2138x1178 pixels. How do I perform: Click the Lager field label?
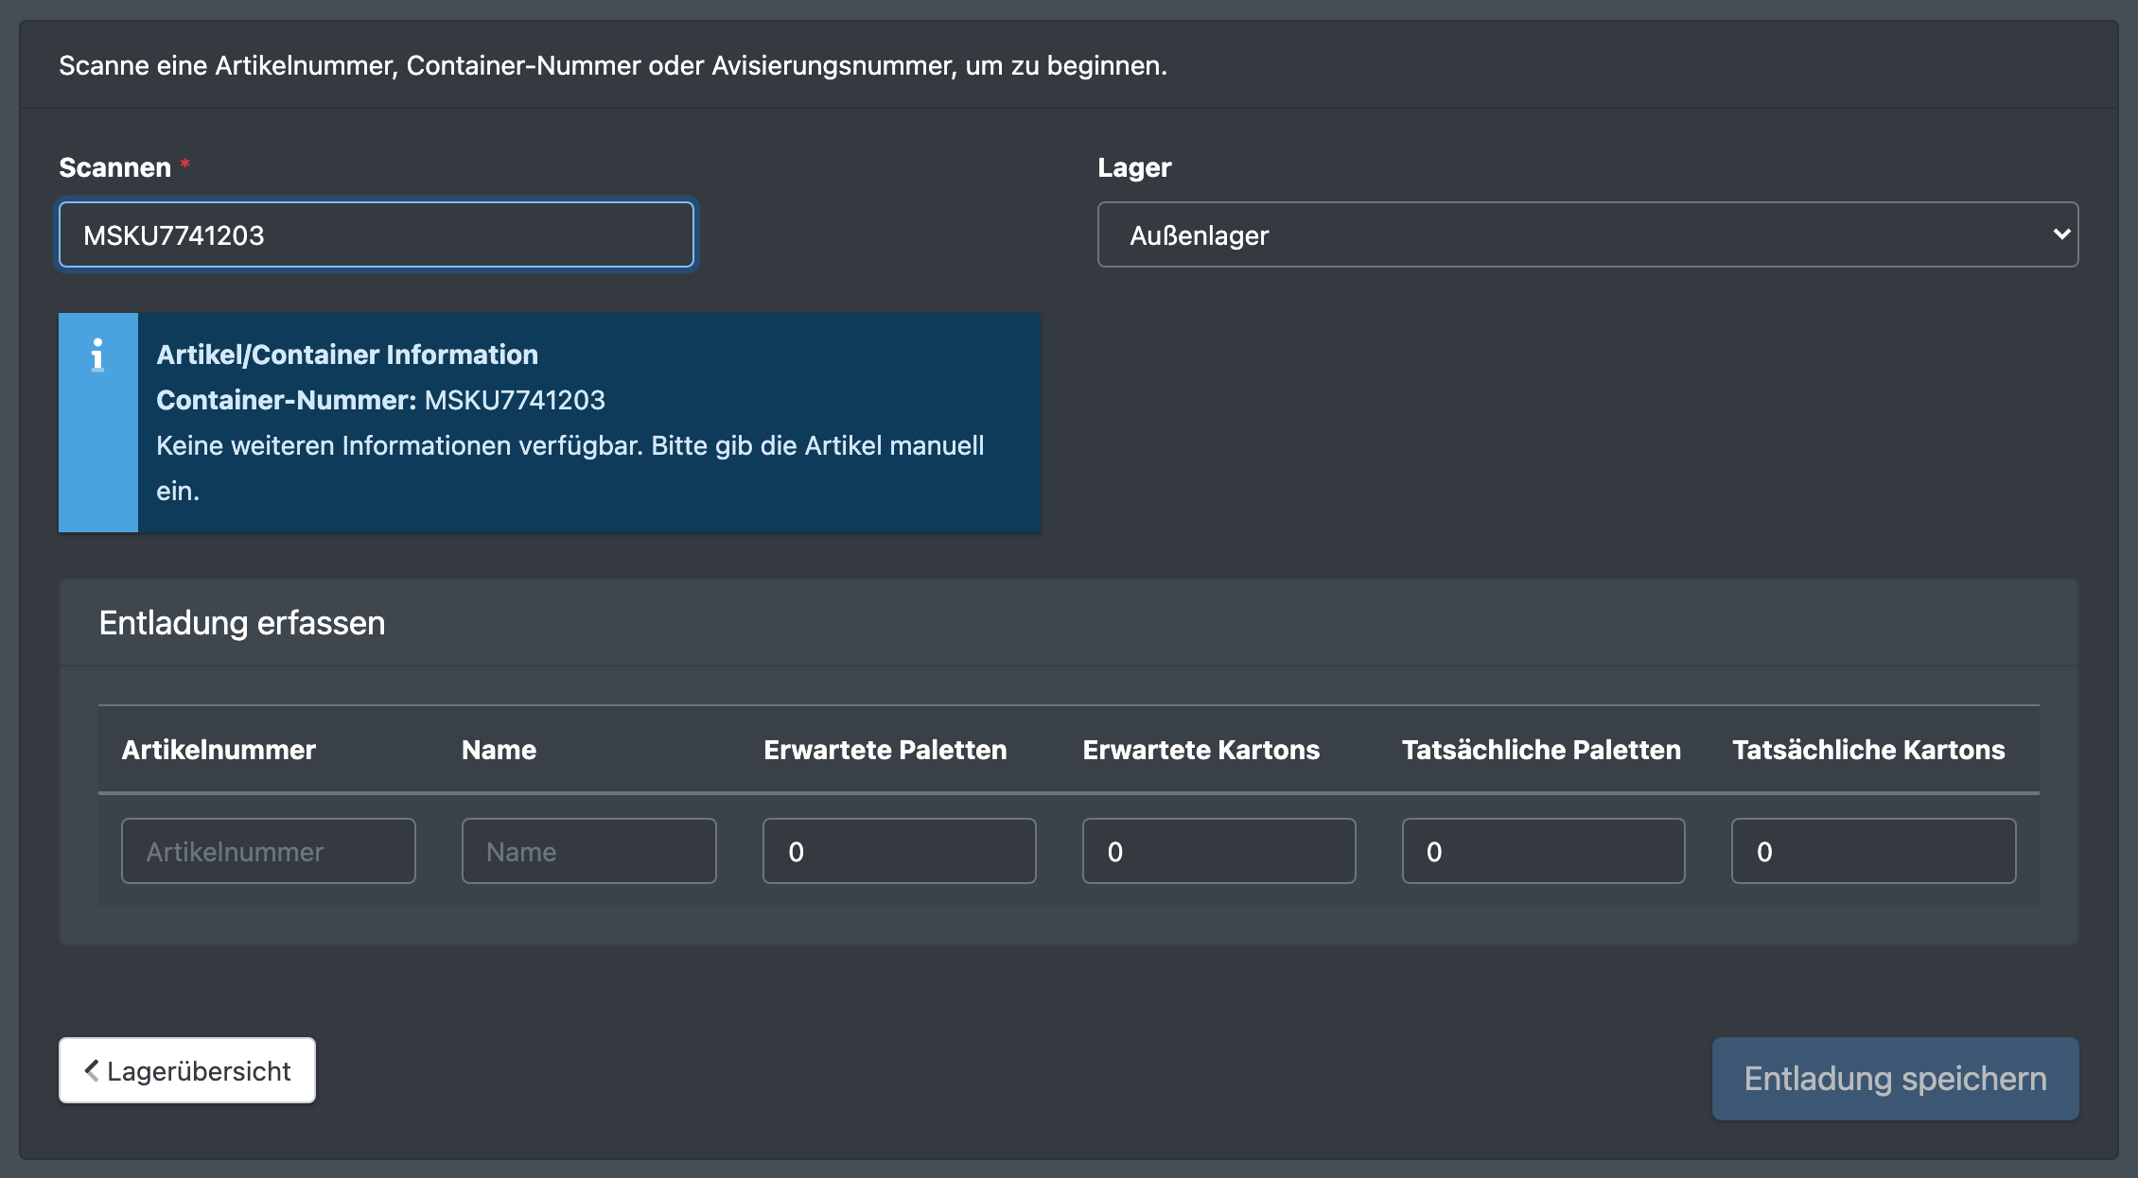1134,167
